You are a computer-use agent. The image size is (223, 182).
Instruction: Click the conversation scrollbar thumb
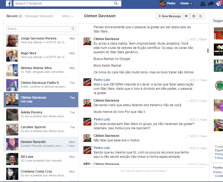208,51
